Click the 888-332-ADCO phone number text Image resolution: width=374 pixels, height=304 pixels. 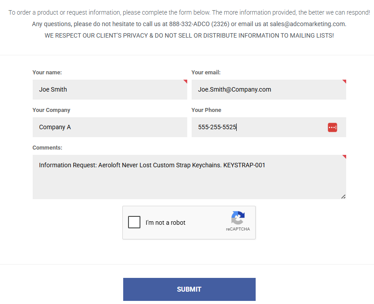pos(189,24)
